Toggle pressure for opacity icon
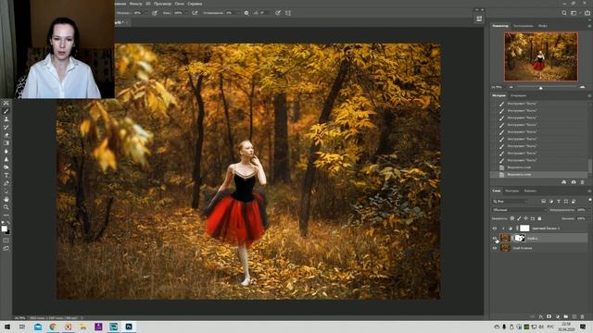This screenshot has width=593, height=333. tap(155, 13)
